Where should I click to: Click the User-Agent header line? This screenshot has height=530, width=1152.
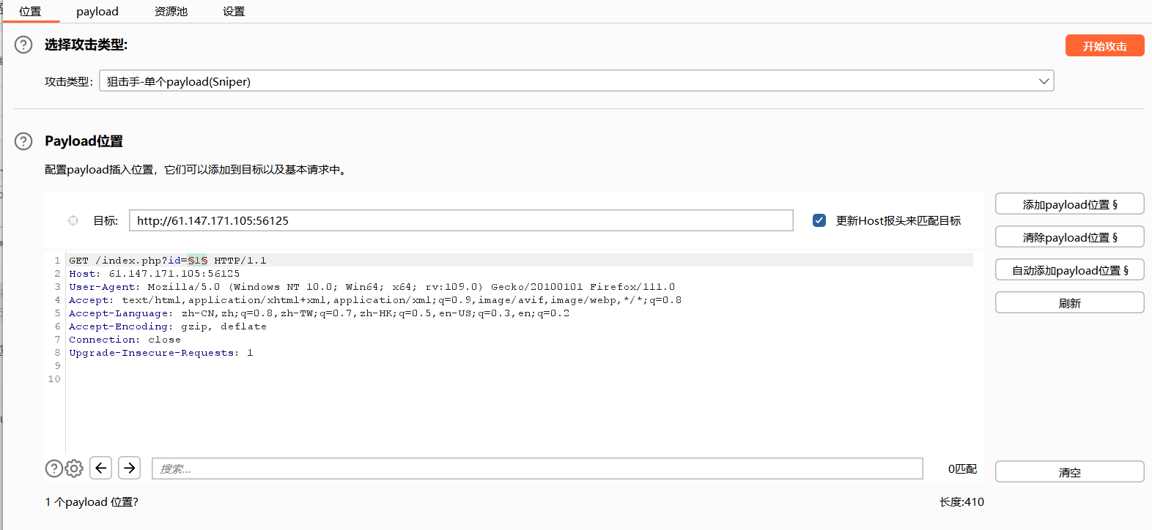[x=372, y=287]
